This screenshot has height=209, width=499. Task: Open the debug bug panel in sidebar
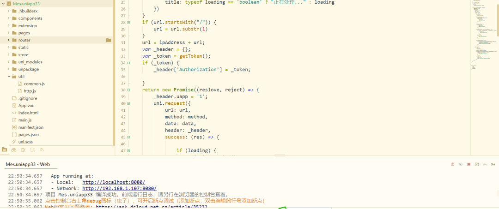(x=23, y=150)
